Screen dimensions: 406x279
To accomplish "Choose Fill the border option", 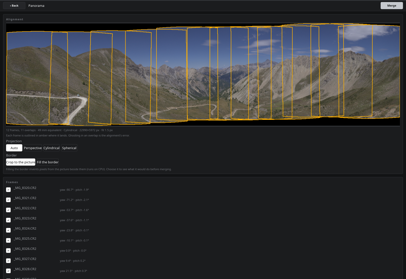I will [x=48, y=162].
